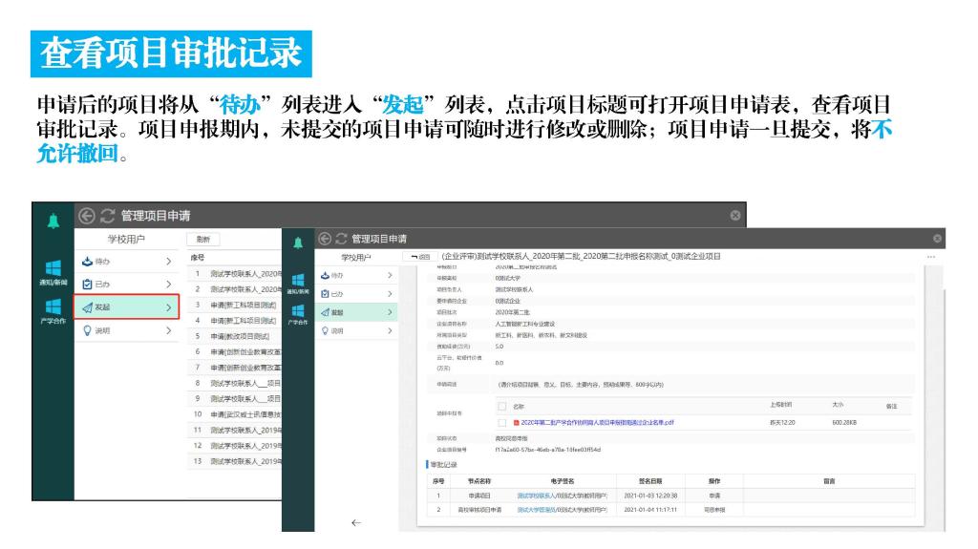This screenshot has width=978, height=549.
Task: Click the bell icon in the right window
Action: (x=298, y=240)
